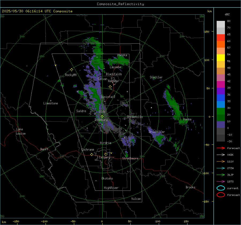Click the yellow diamond marker below RedDeer
241x225 pixels.
coord(110,87)
